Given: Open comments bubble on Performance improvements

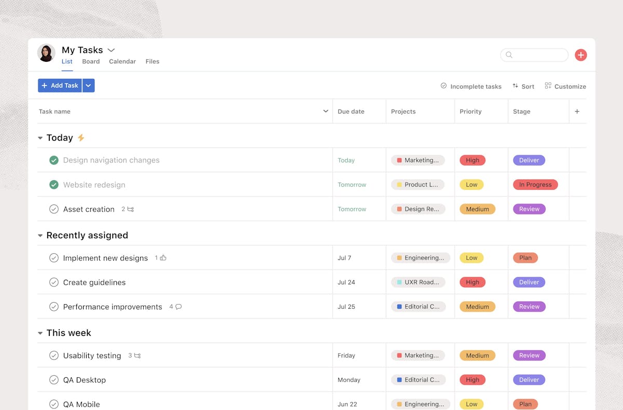Looking at the screenshot, I should [179, 307].
